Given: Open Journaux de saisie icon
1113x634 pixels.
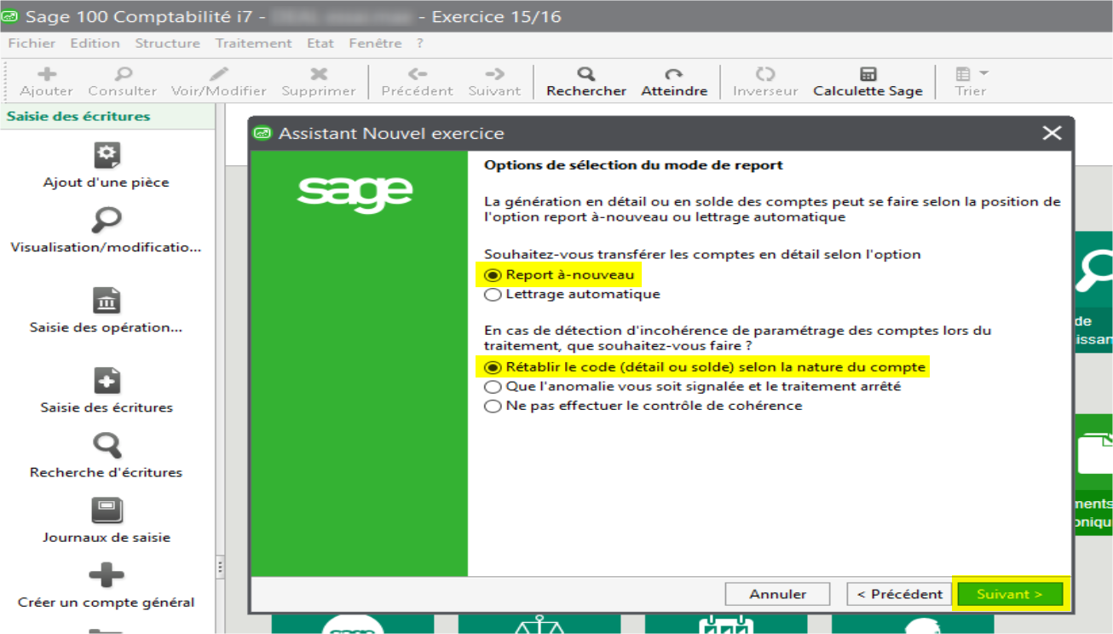Looking at the screenshot, I should pos(107,510).
